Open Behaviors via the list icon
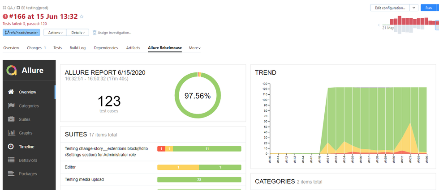Screen dimensions: 439x190 pos(11,160)
